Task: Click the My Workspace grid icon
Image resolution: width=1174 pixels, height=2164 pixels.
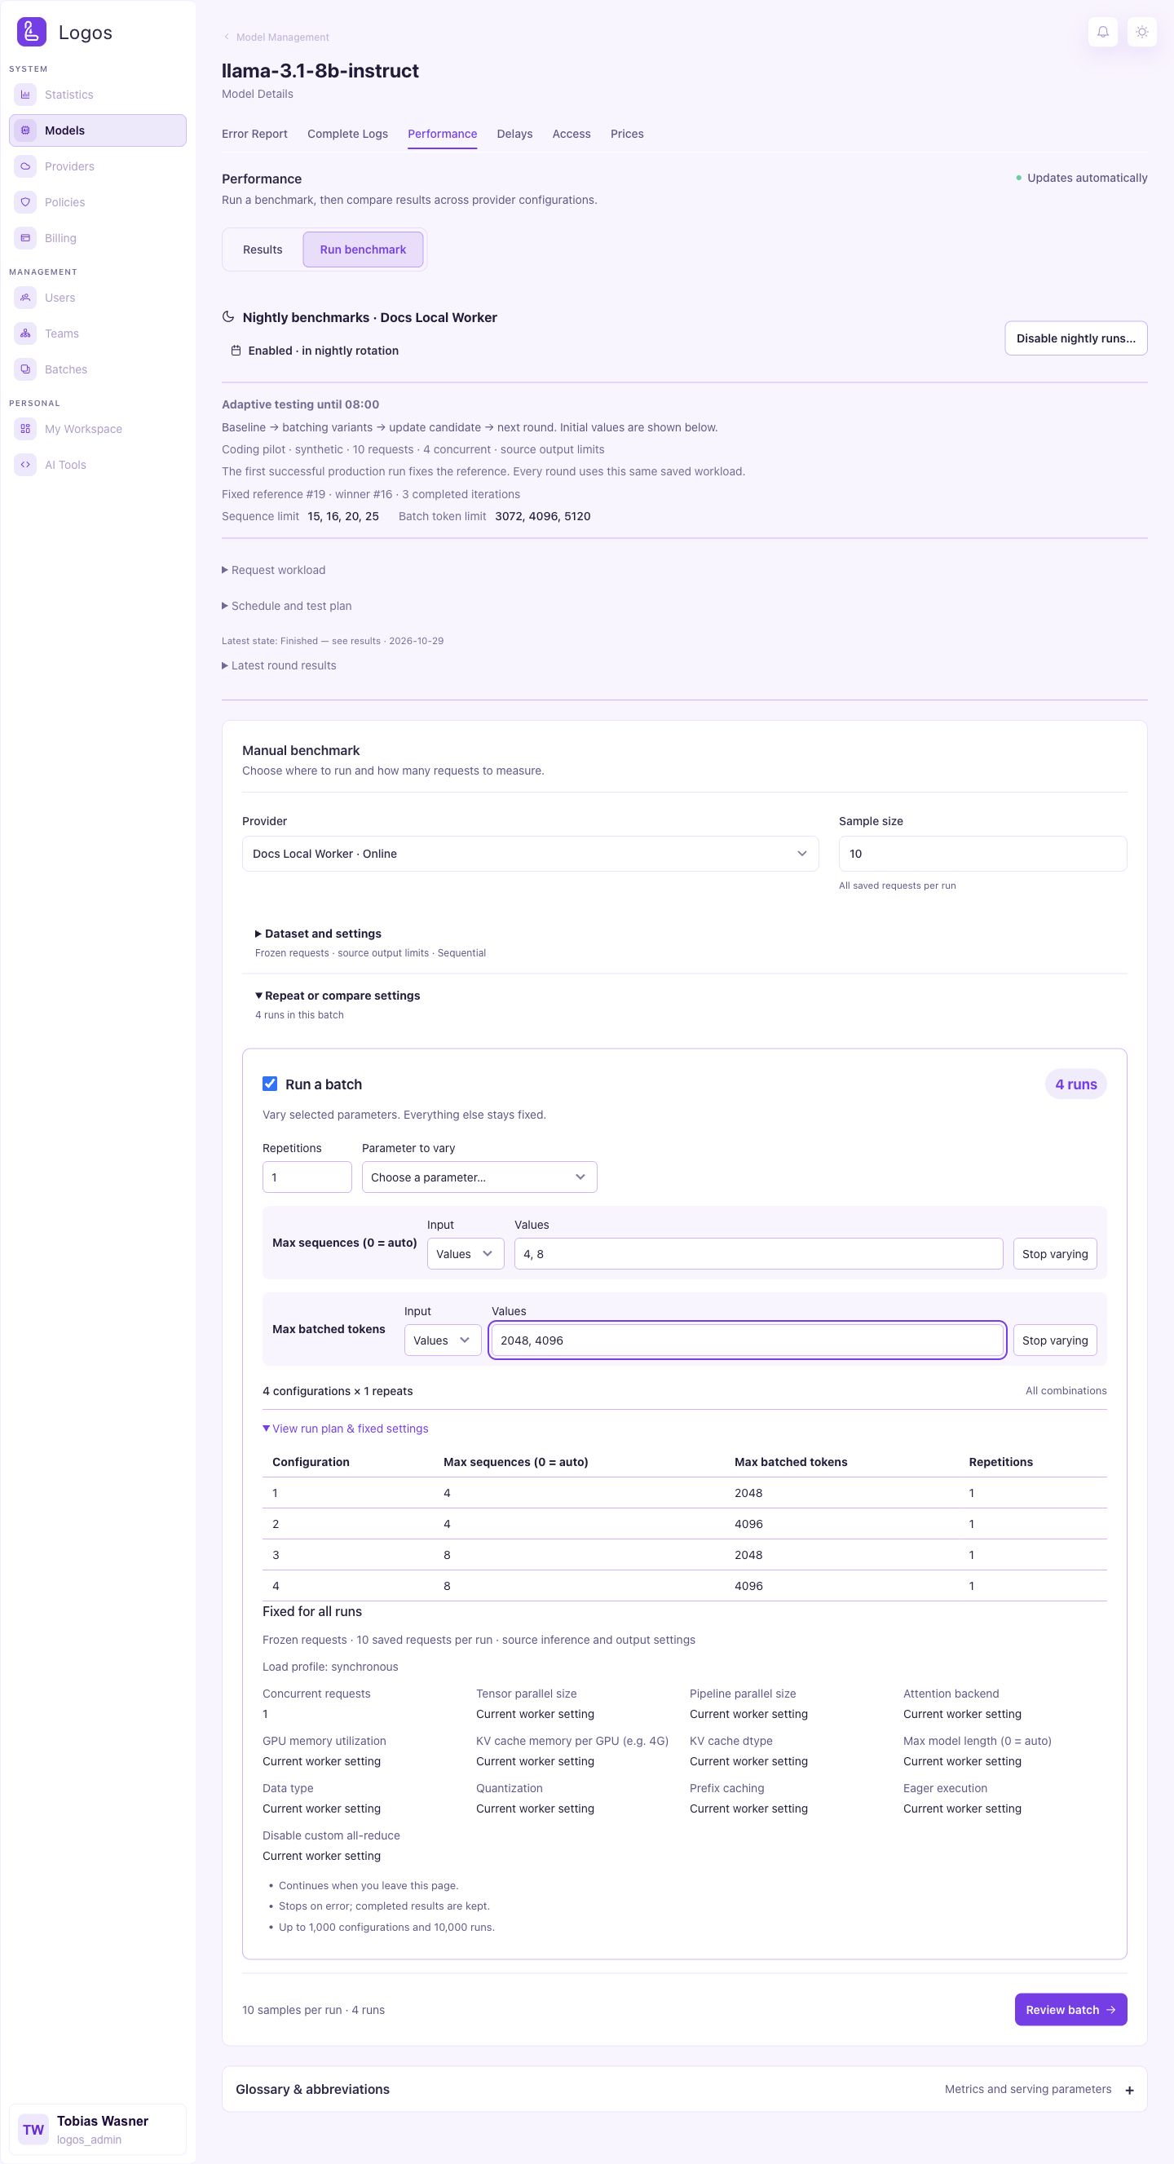Action: tap(25, 428)
